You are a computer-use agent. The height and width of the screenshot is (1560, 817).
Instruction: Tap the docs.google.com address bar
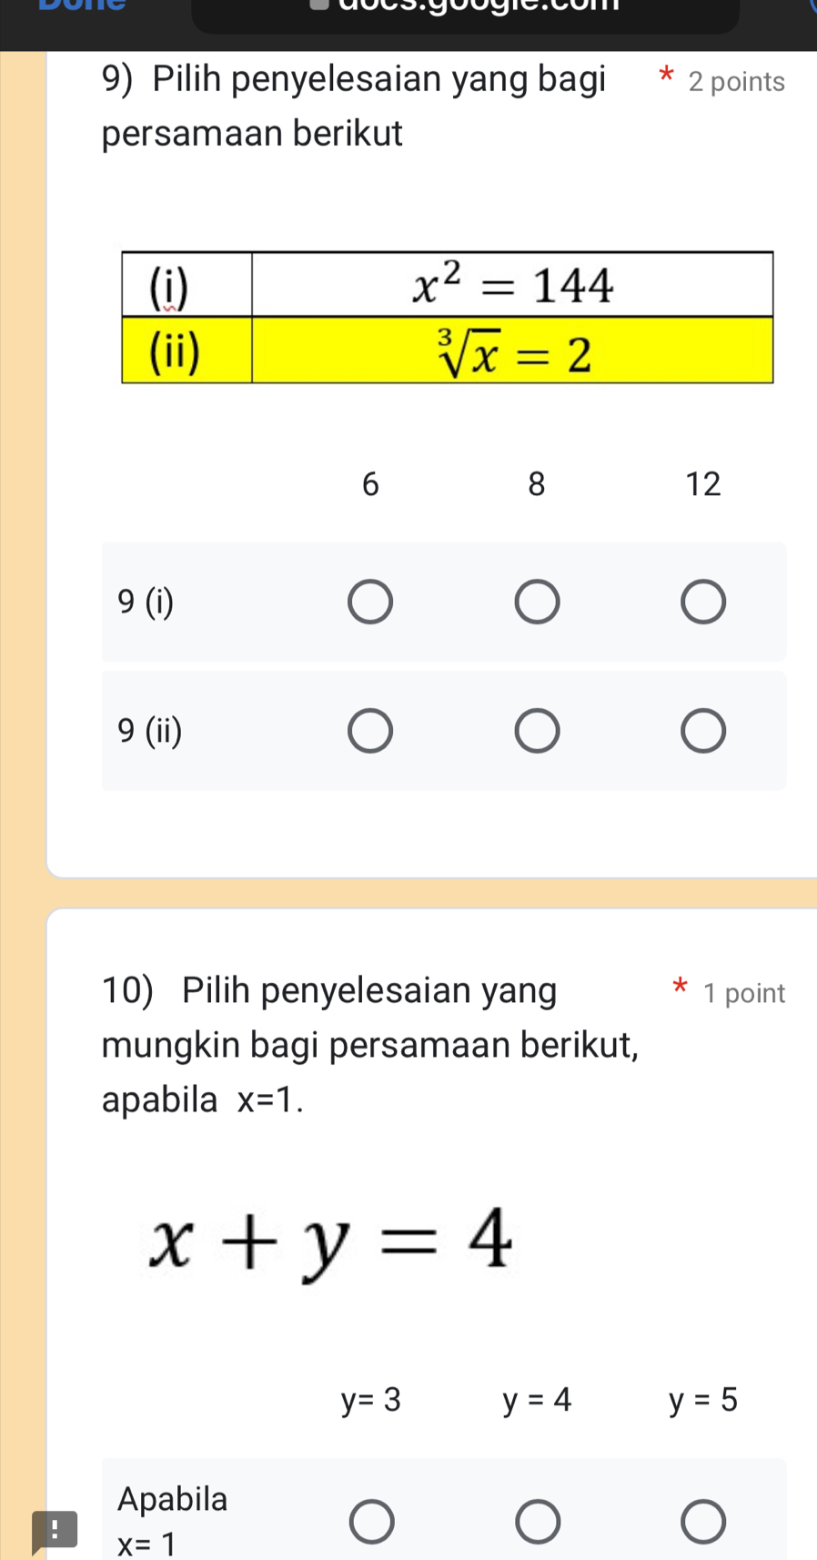(x=465, y=11)
